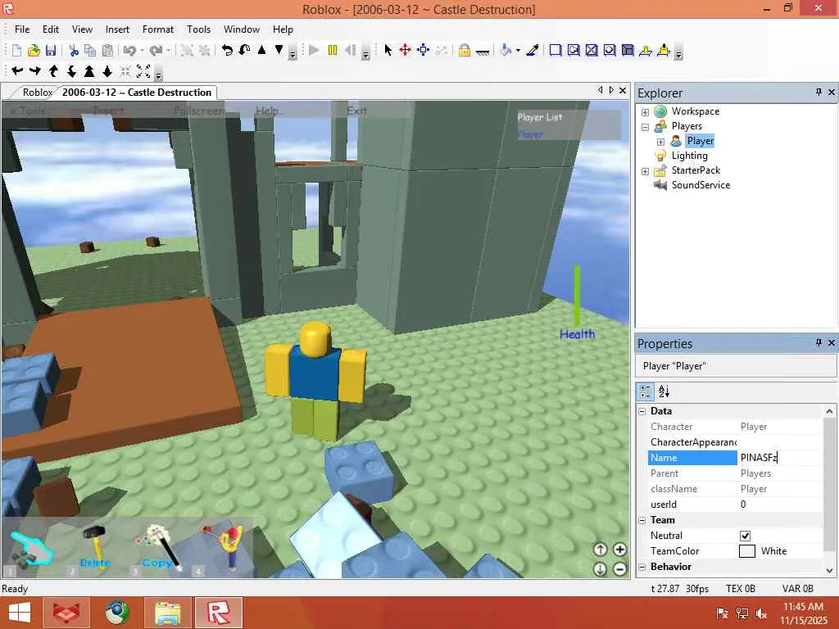
Task: Open the surface toolbar overflow options arrow
Action: point(679,53)
